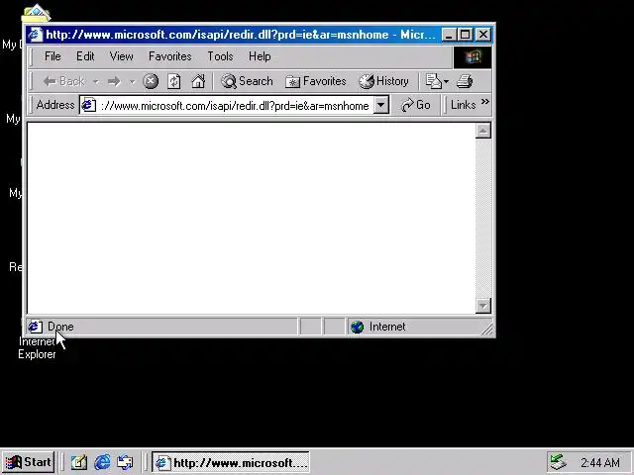634x475 pixels.
Task: Expand the Links toolbar chevron
Action: tap(485, 101)
